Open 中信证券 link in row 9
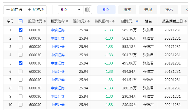Screen dimensions: 188x110 click(x=58, y=96)
